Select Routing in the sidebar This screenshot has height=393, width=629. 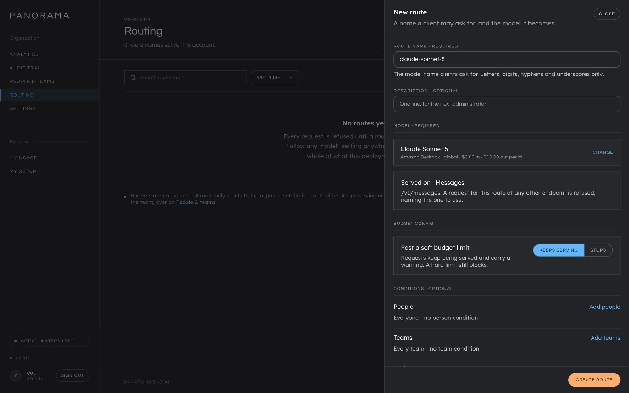click(50, 95)
